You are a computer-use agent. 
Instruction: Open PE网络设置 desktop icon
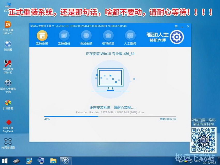pos(8,144)
